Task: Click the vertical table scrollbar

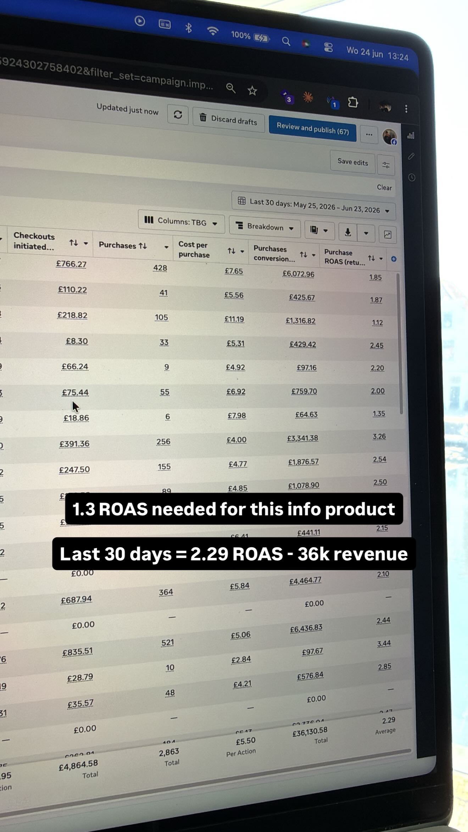Action: 400,343
